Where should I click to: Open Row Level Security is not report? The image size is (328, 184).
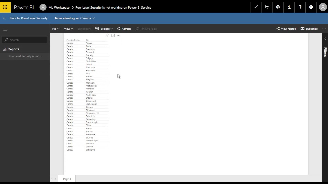click(25, 56)
